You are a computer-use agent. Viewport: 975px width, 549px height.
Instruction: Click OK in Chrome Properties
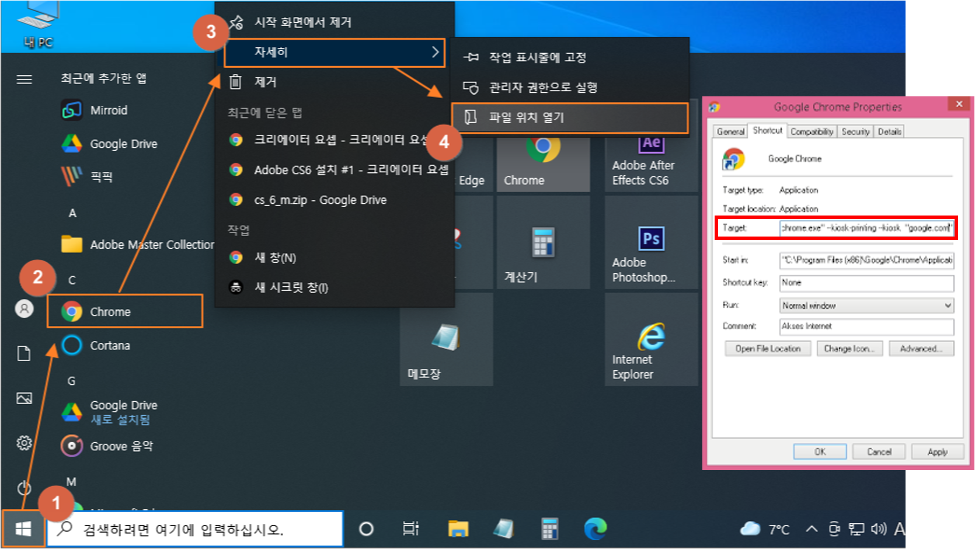coord(820,451)
